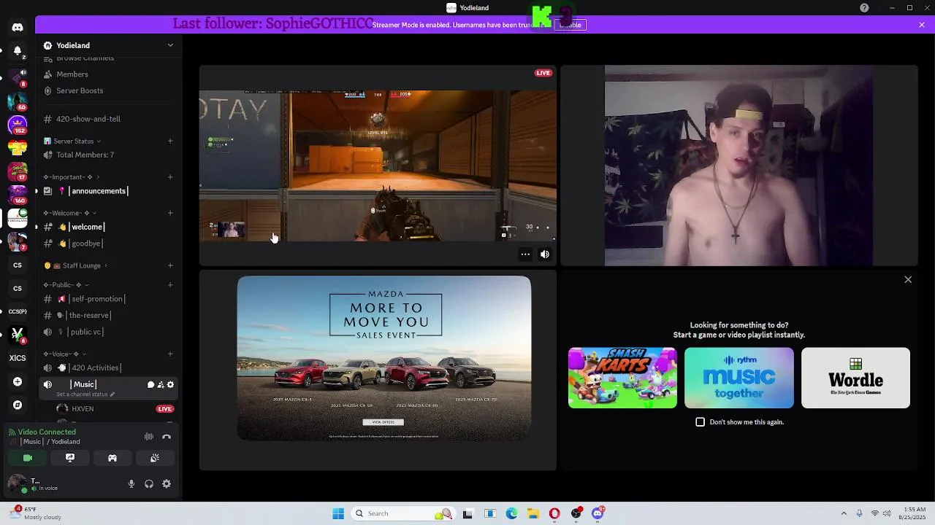Edit the channel status pencil icon
This screenshot has height=525, width=935.
112,394
